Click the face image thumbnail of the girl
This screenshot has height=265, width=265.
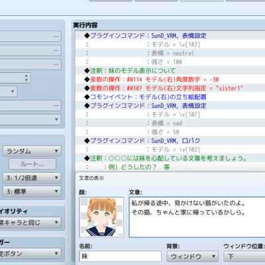coord(101,217)
